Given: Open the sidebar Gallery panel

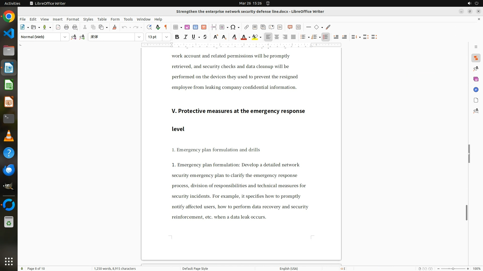Looking at the screenshot, I should 476,79.
